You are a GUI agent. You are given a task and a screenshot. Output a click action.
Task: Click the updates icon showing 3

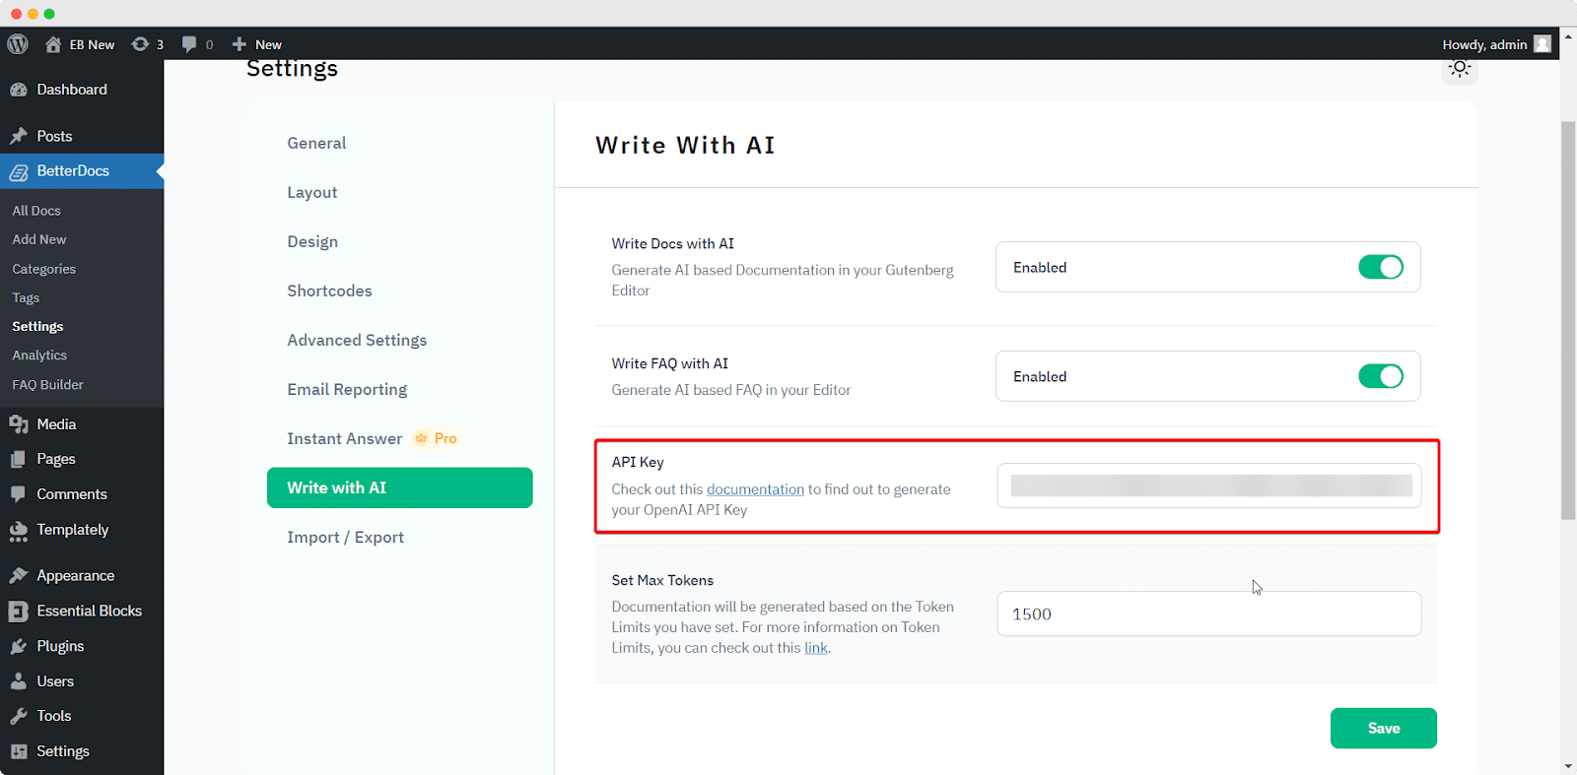[141, 44]
